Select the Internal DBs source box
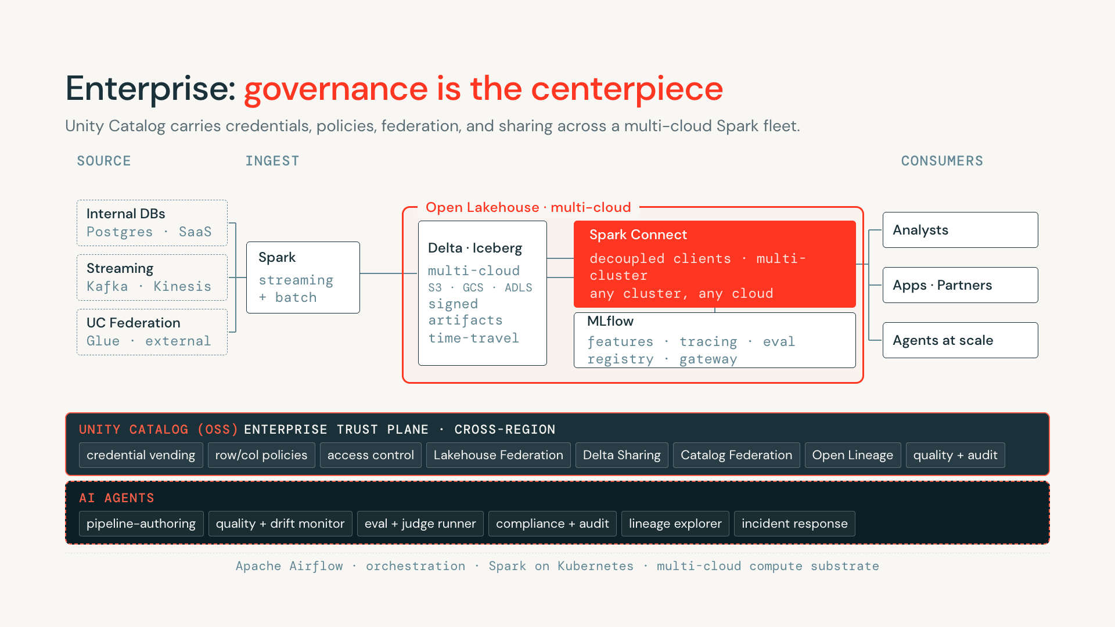Viewport: 1115px width, 627px height. [x=152, y=223]
